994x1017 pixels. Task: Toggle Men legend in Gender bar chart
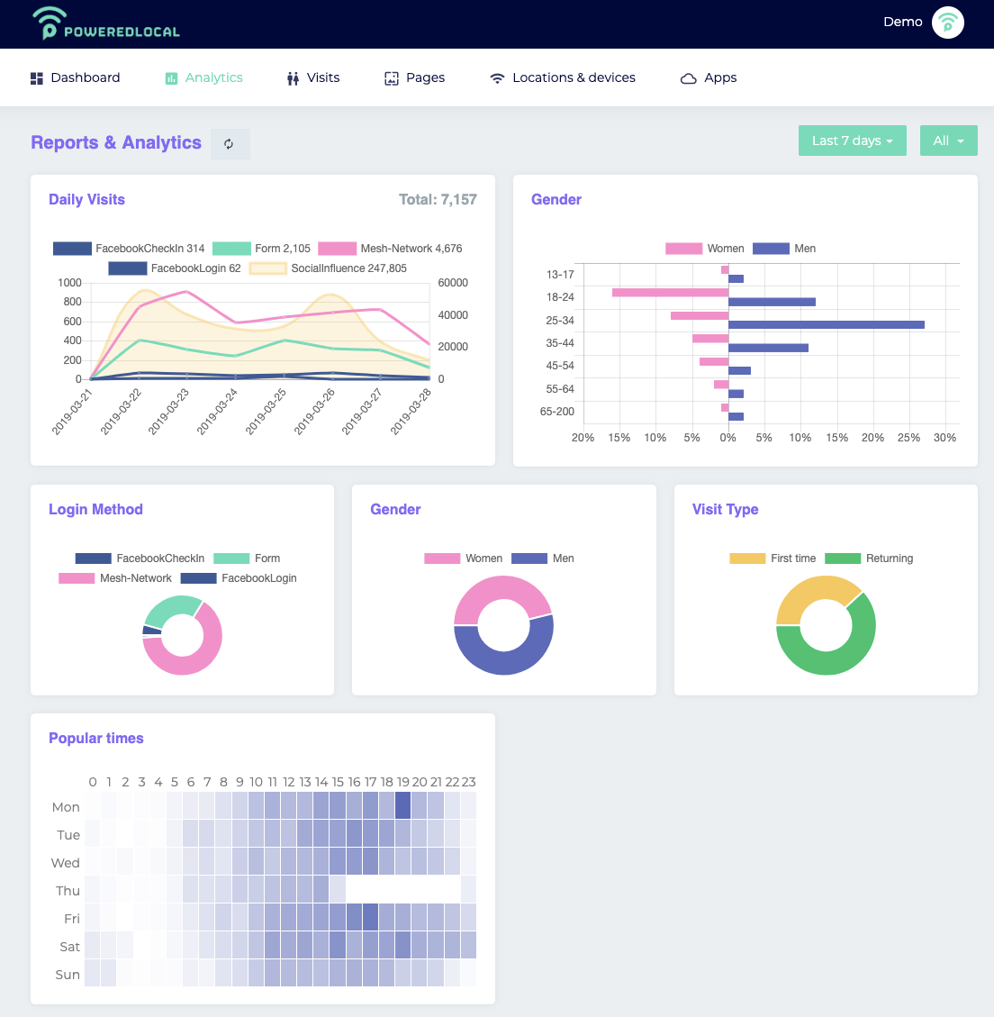[784, 249]
